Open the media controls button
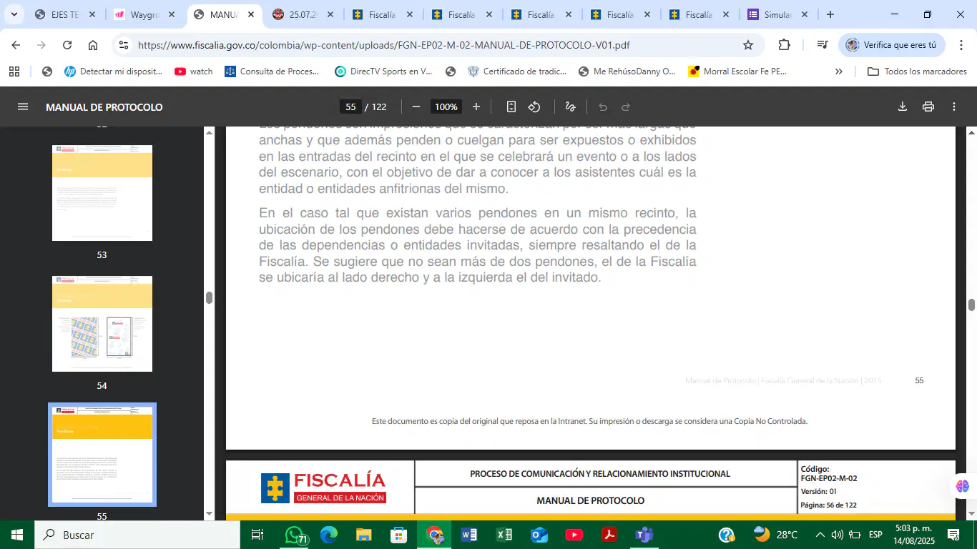This screenshot has width=977, height=549. 823,45
